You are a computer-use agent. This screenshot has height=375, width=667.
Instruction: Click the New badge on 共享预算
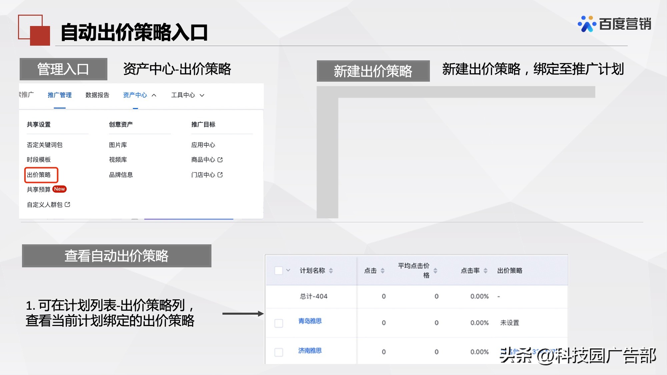(x=60, y=189)
